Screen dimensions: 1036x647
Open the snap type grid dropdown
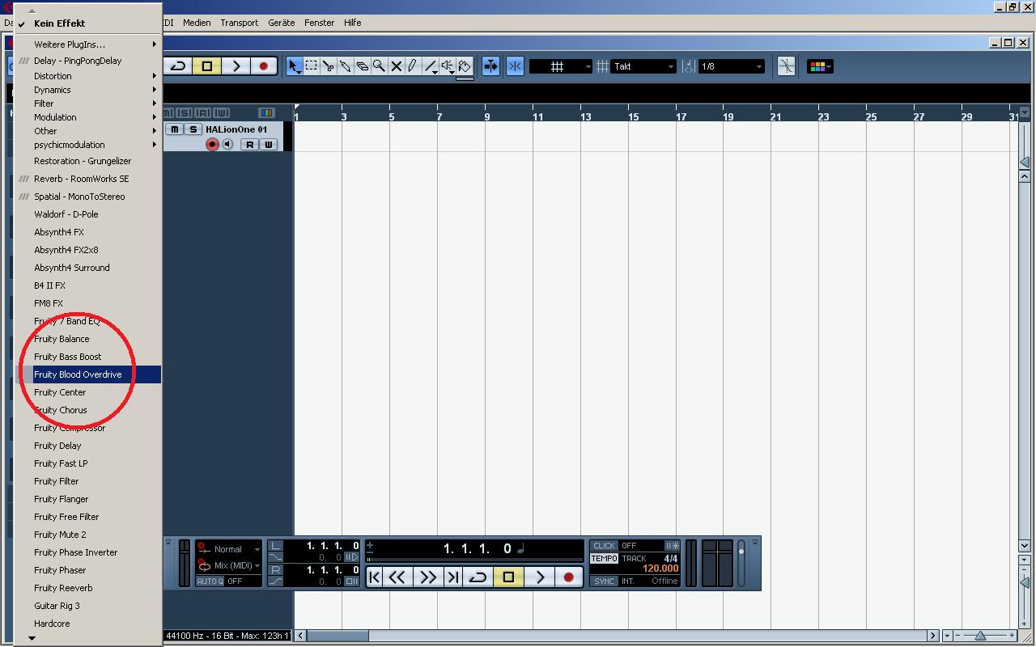[561, 66]
